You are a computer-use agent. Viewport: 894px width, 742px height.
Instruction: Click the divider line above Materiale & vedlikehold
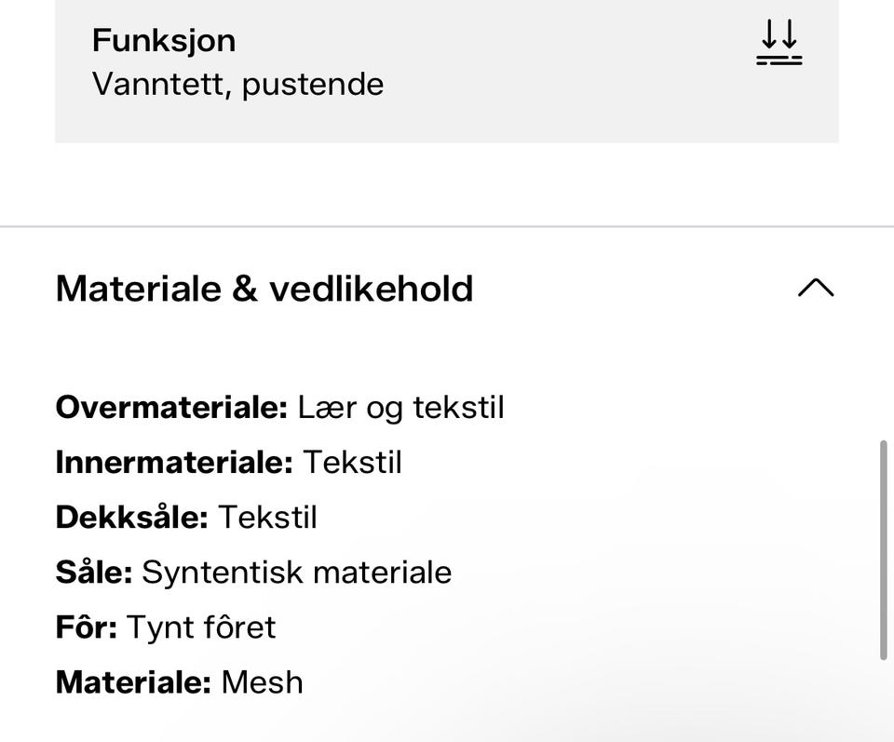tap(447, 226)
